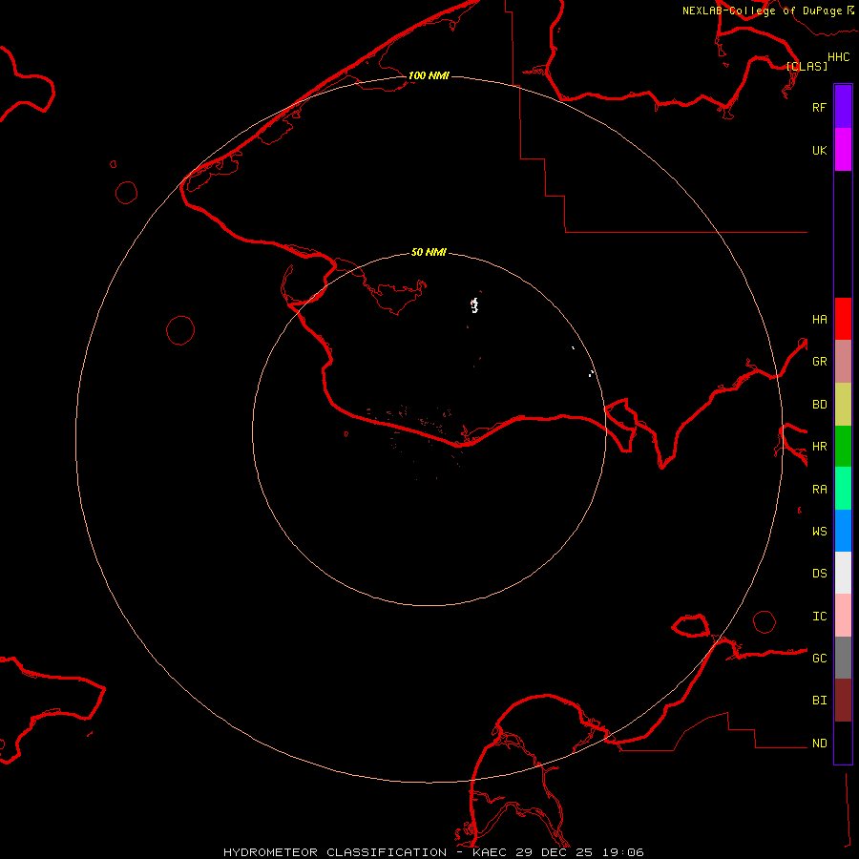Select the DS white legend swatch
859x859 pixels.
(x=843, y=573)
